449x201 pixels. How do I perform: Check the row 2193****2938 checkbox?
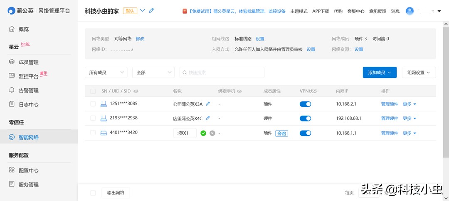click(x=93, y=118)
